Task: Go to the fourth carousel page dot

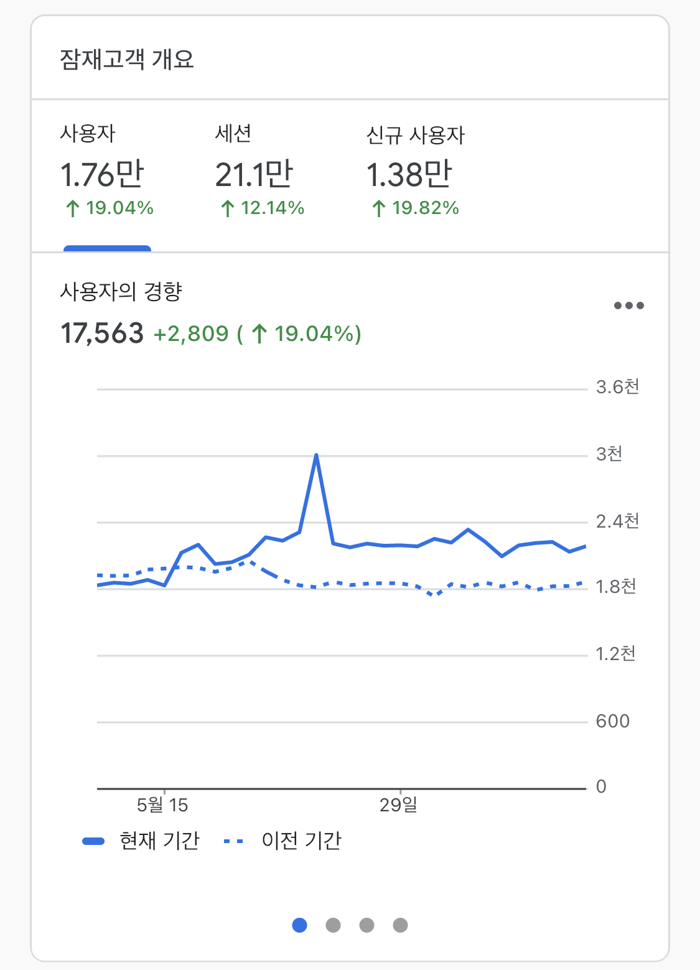Action: [400, 925]
